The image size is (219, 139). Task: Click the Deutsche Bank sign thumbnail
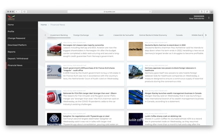click(x=136, y=49)
